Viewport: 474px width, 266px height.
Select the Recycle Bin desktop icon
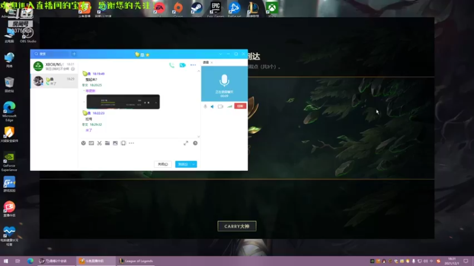[x=9, y=85]
